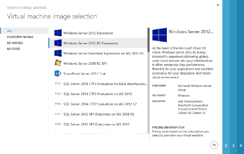Click SQL Server icon for 2014 CTP2 Evaluation on WS 2012
244x154 pixels.
click(x=58, y=94)
